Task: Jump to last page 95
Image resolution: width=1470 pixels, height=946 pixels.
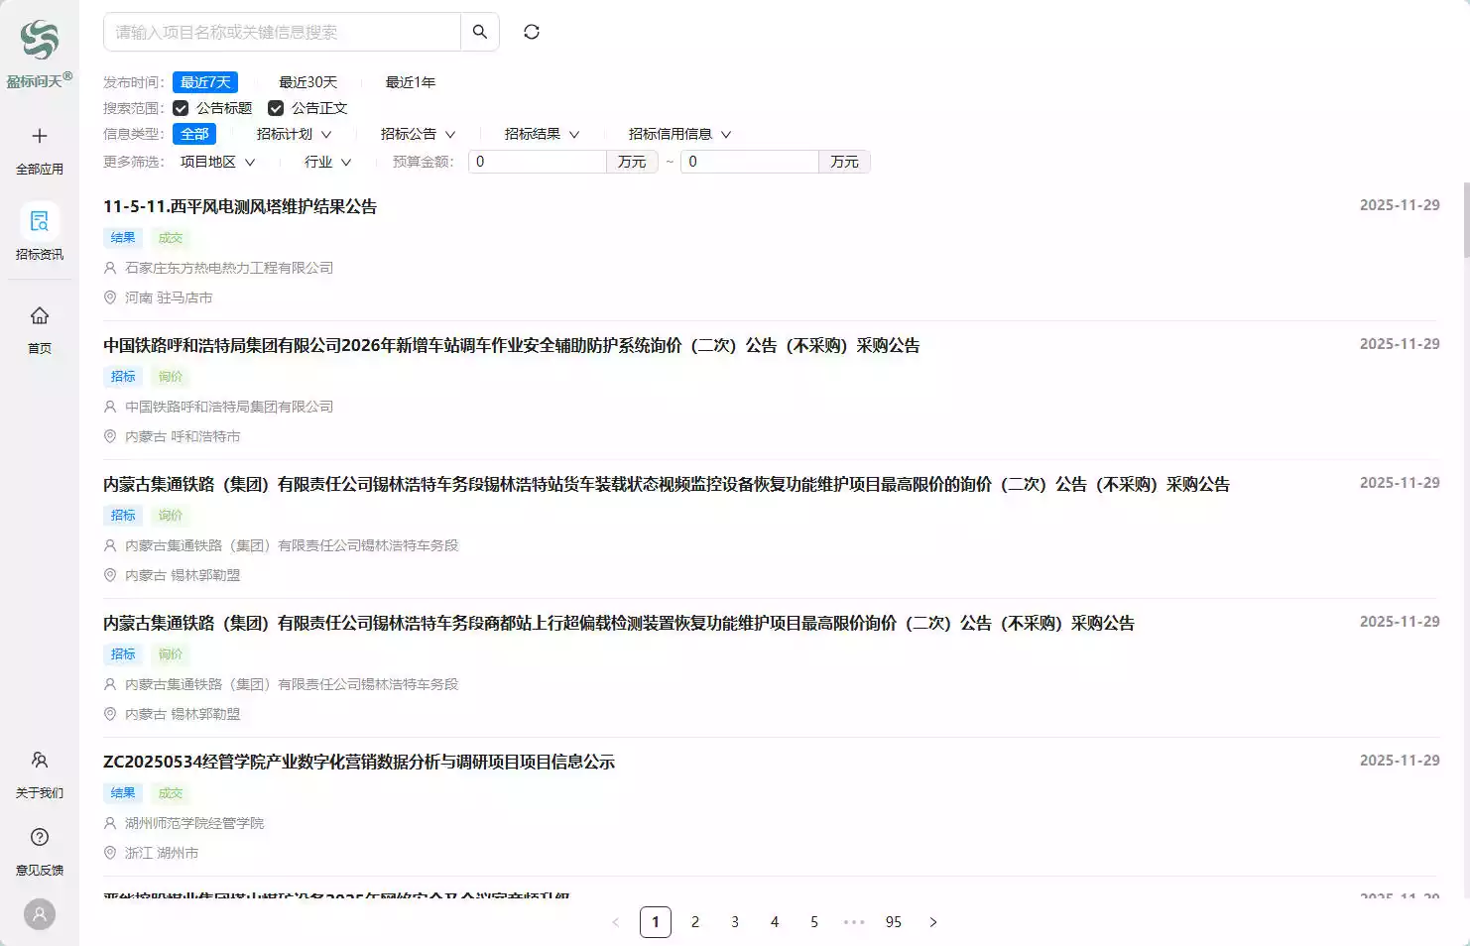Action: click(x=894, y=922)
